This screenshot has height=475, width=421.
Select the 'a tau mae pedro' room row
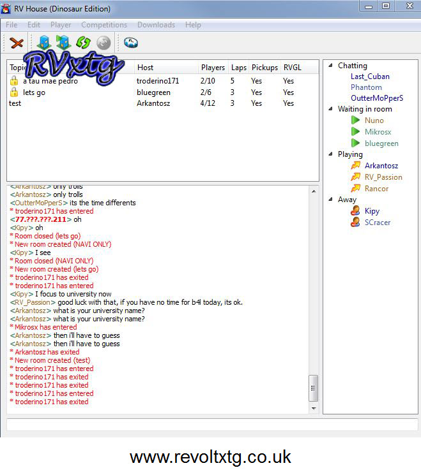coord(163,81)
